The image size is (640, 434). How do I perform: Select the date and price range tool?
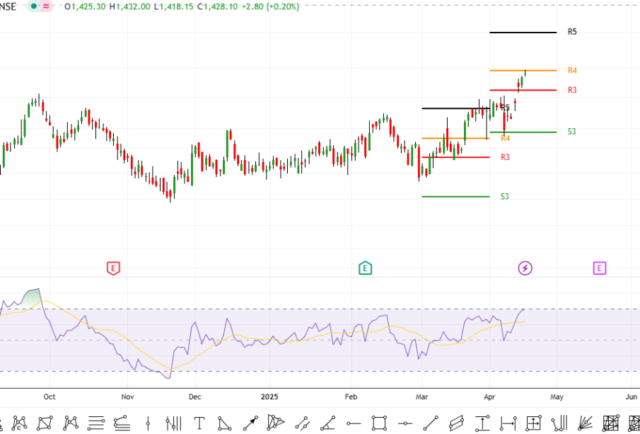point(534,423)
